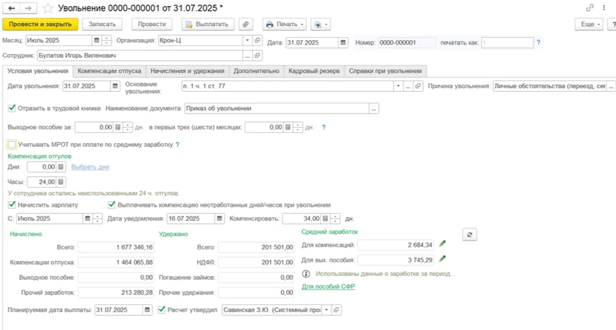Open Create-based-on dropdown next to Печать
This screenshot has width=616, height=330.
320,24
